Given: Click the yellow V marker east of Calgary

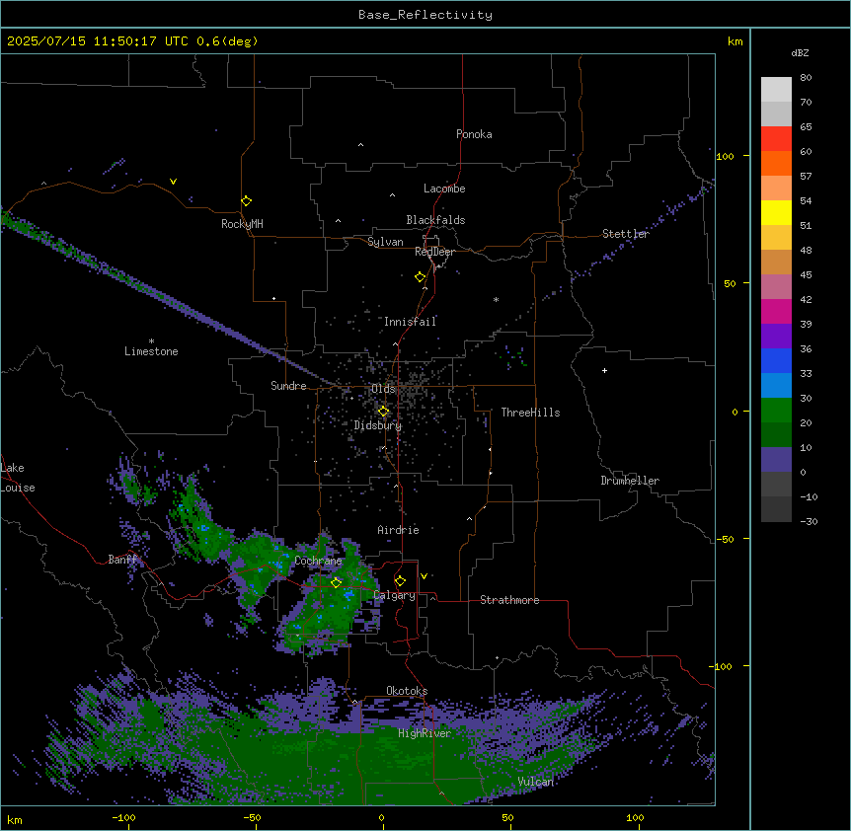Looking at the screenshot, I should point(424,576).
